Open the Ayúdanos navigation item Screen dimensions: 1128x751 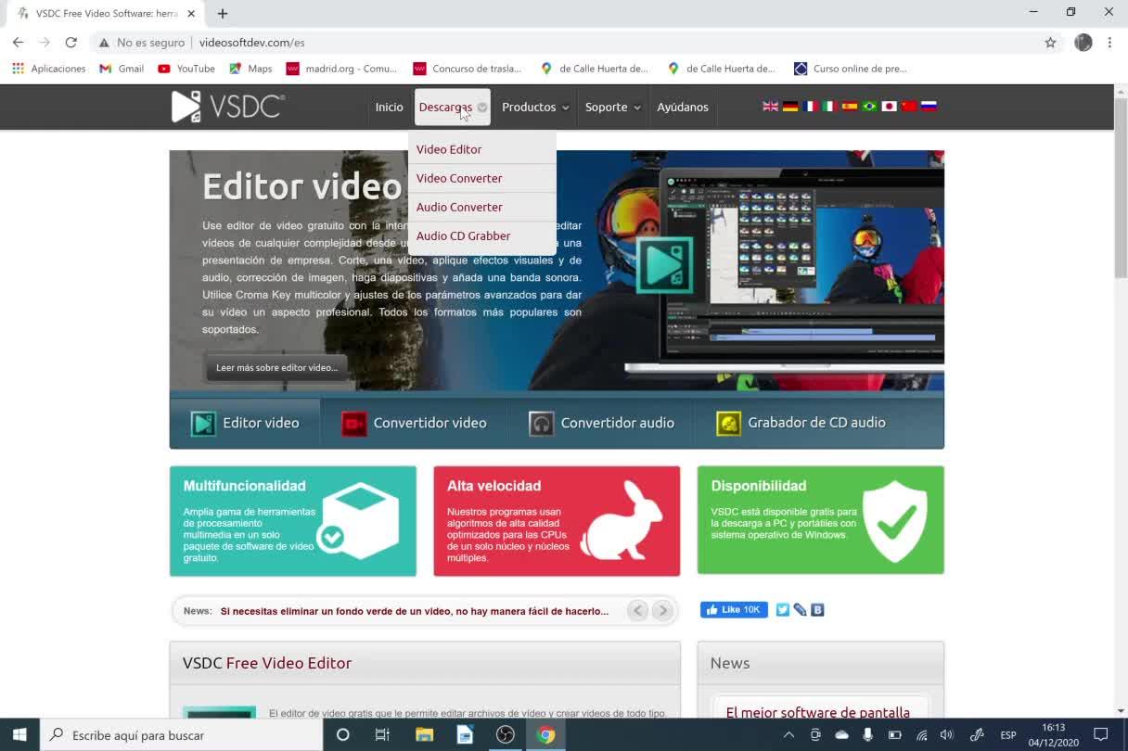click(x=683, y=107)
